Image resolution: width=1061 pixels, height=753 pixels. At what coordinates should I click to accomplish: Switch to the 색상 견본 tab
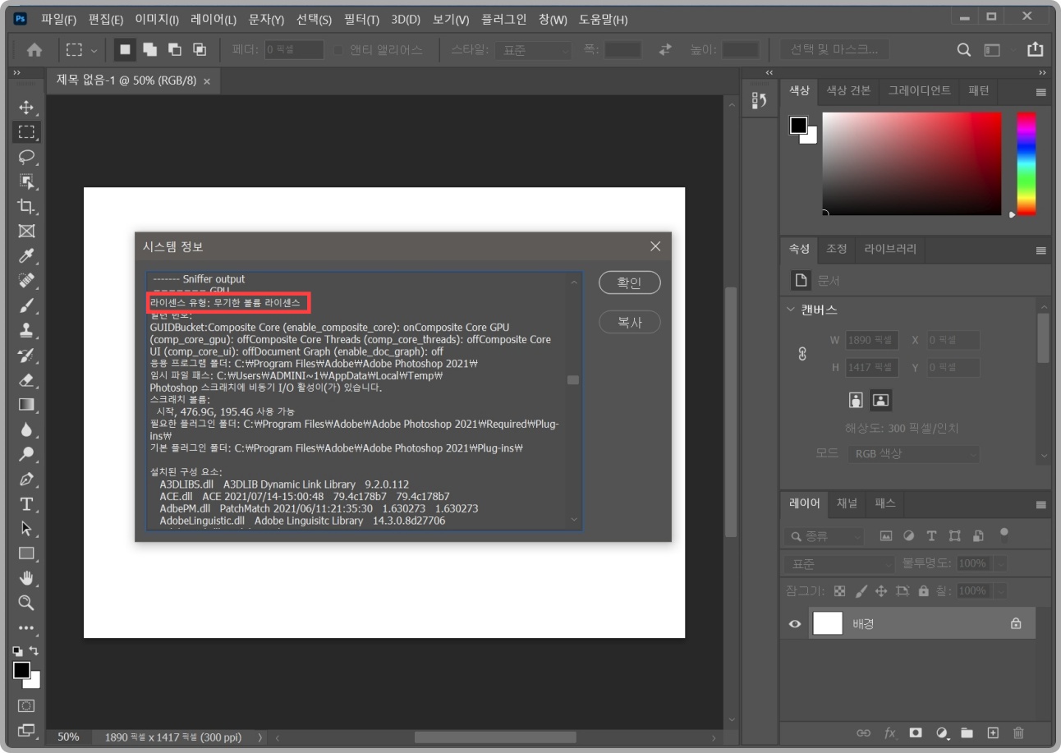tap(848, 90)
